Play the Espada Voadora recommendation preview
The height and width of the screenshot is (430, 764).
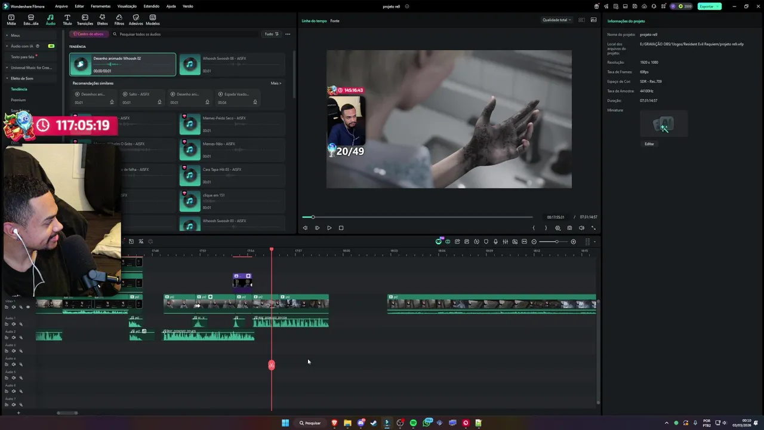coord(220,94)
